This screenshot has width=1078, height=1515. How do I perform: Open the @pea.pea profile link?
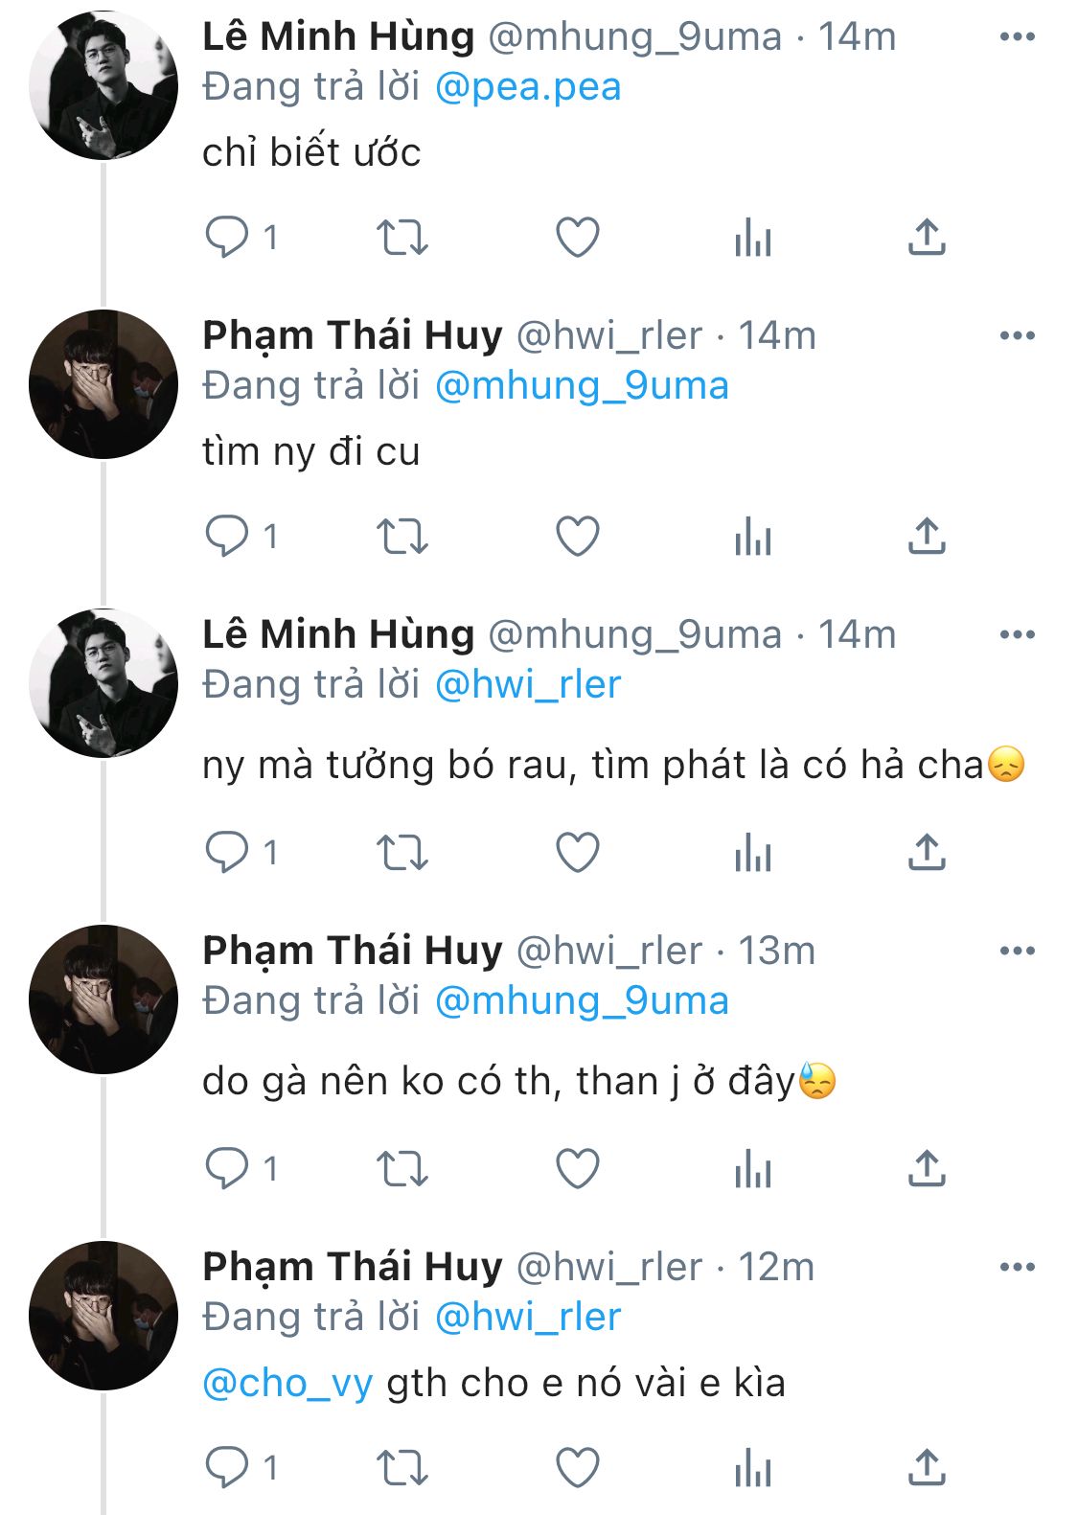tap(528, 87)
